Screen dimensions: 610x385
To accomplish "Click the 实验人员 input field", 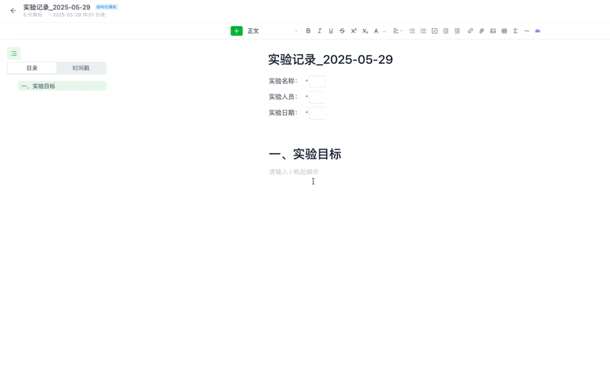I will coord(317,98).
